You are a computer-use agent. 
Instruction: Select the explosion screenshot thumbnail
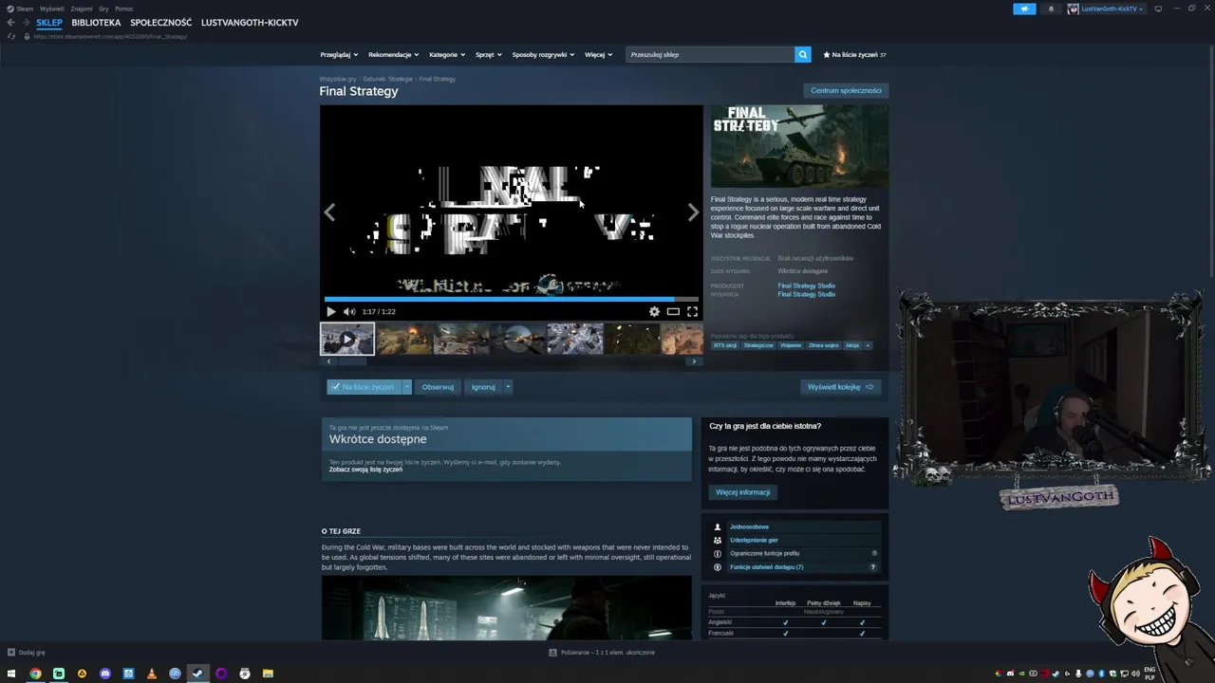pyautogui.click(x=404, y=339)
